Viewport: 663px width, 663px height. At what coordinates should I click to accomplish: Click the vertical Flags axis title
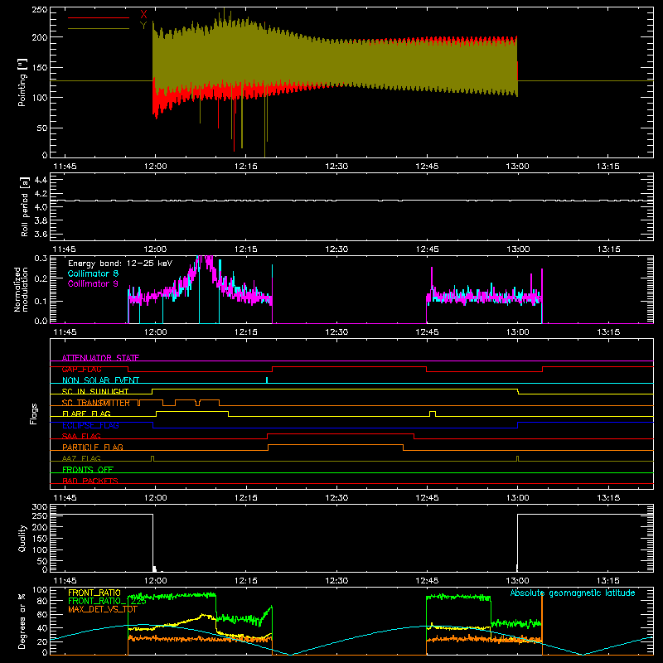(x=34, y=414)
